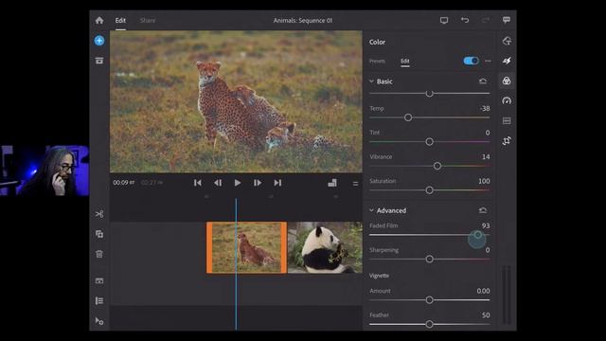Open the preview monitor icon in top bar
The width and height of the screenshot is (606, 341).
pos(444,20)
